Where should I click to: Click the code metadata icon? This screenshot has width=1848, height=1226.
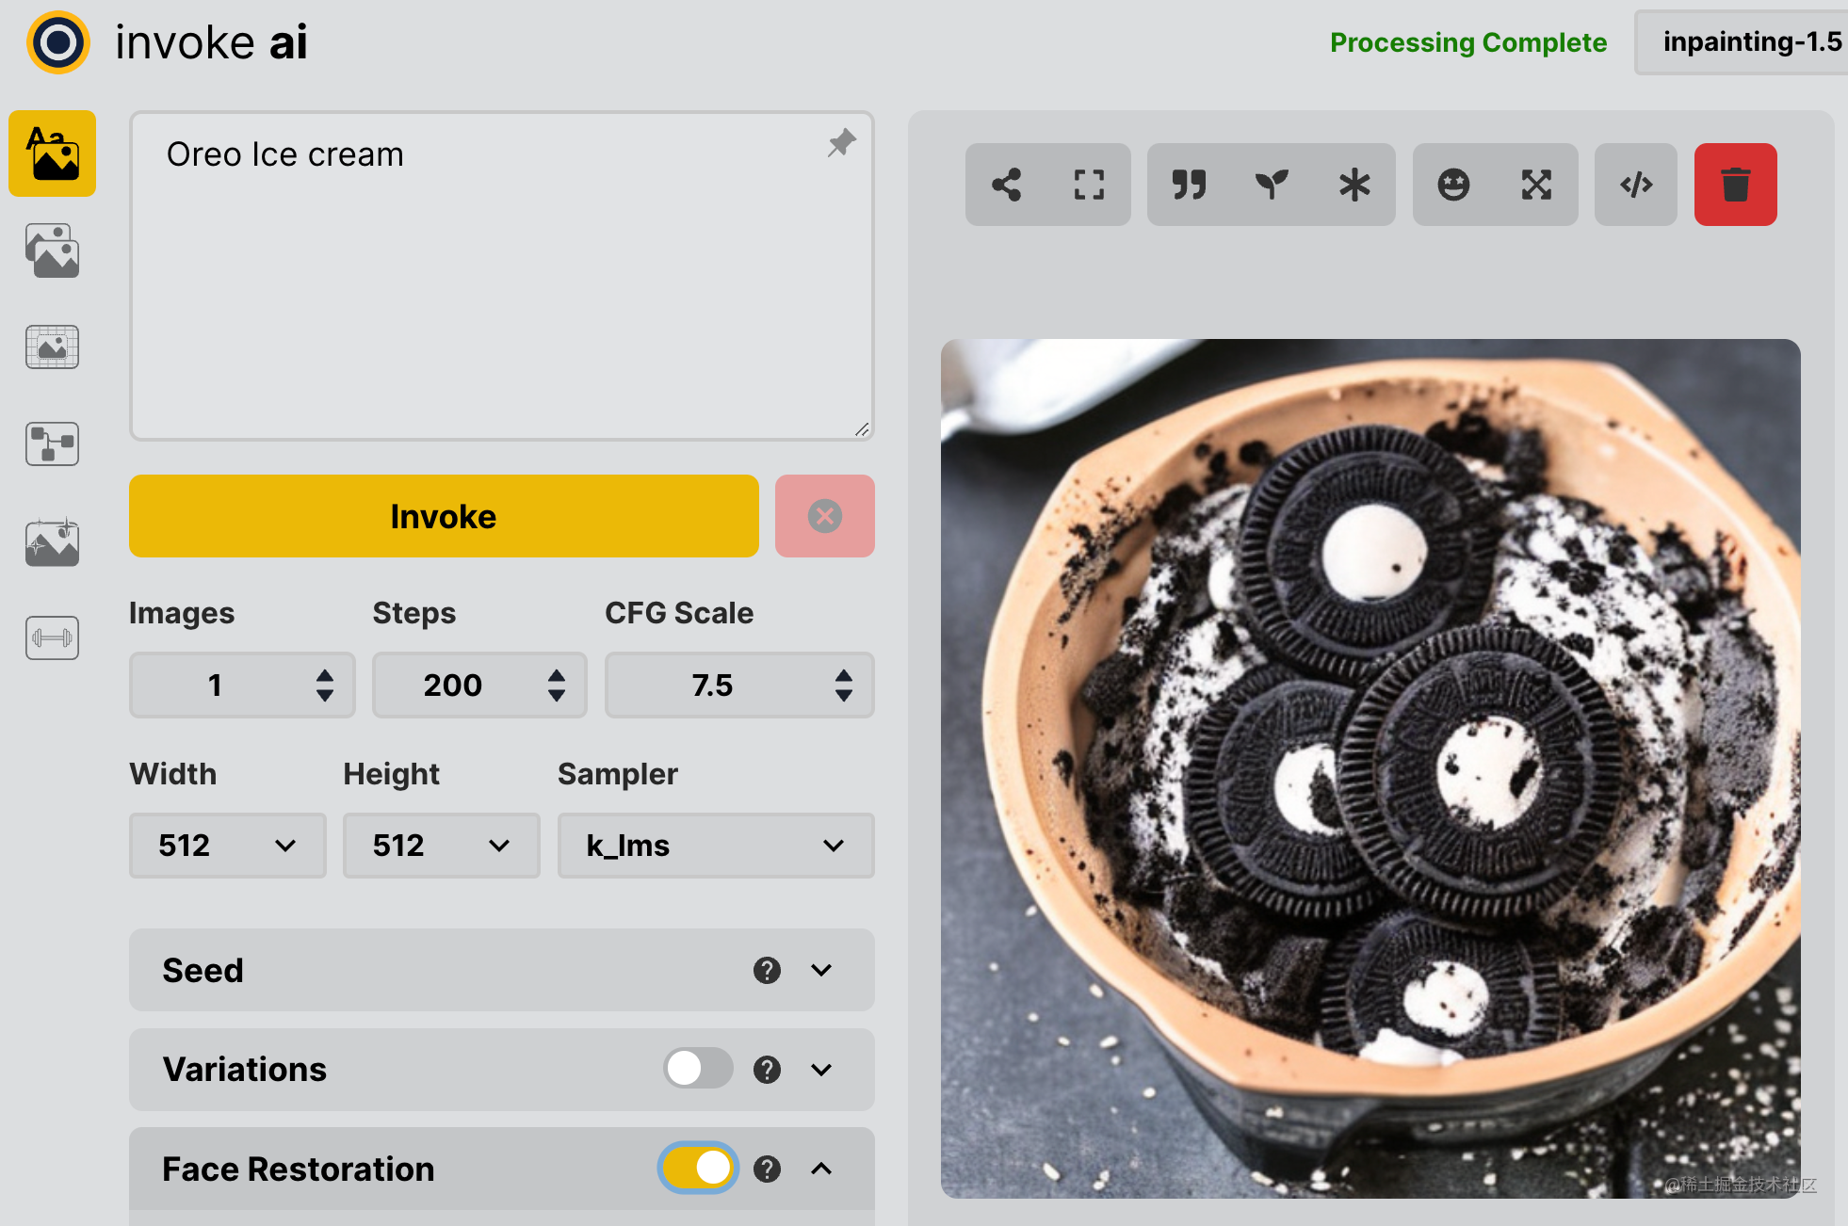[x=1636, y=185]
